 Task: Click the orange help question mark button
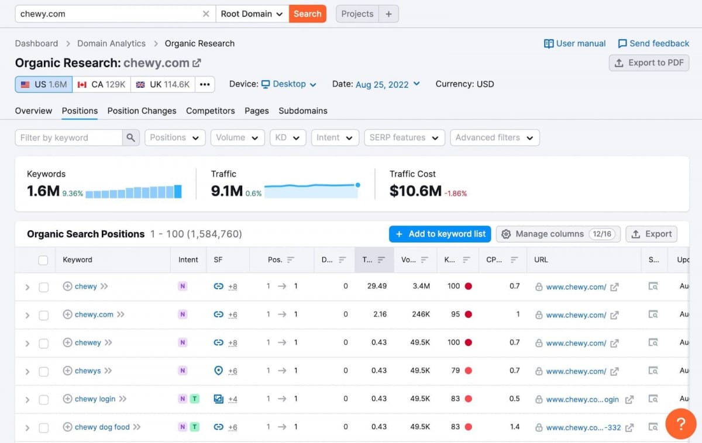coord(680,423)
